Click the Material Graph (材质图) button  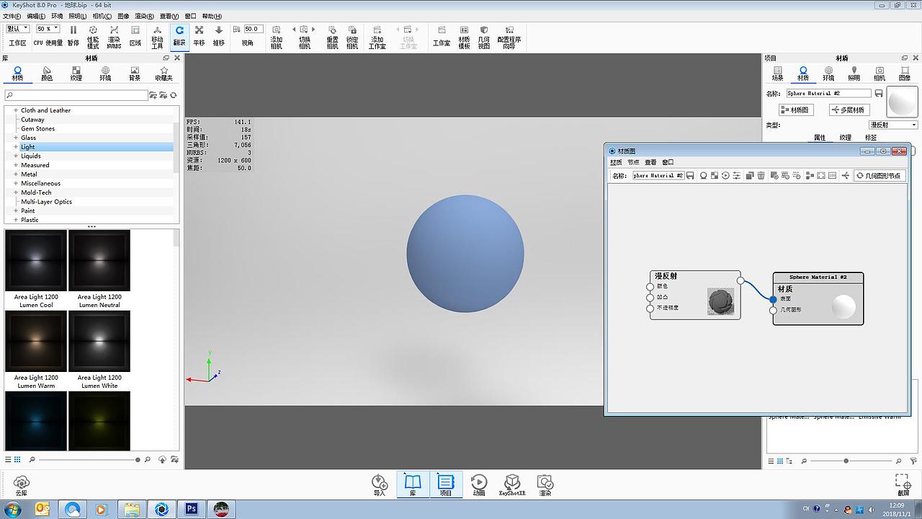[796, 110]
